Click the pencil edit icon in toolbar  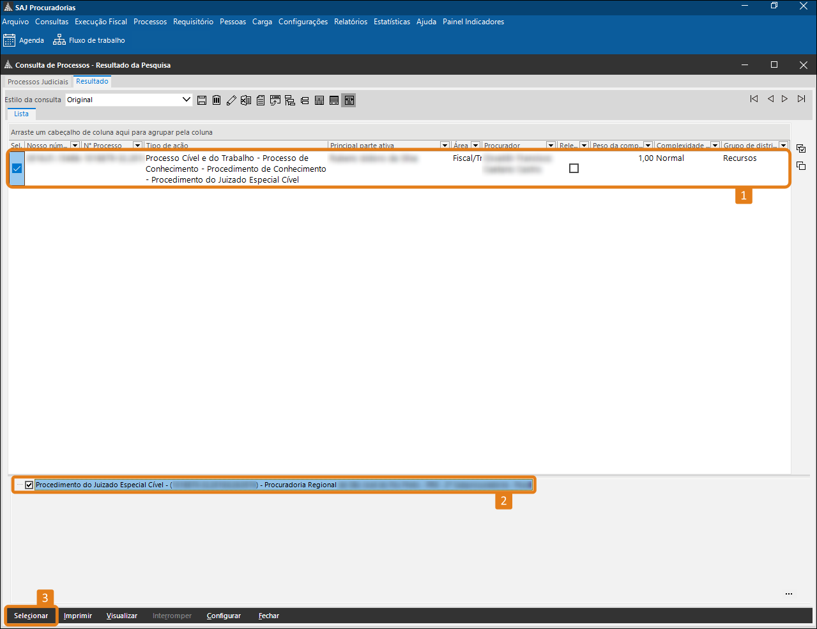[x=231, y=100]
